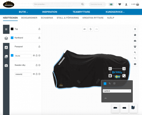Image resolution: width=142 pixels, height=115 pixels.
Task: Click the resize handle of the Brunte text
Action: click(x=124, y=76)
